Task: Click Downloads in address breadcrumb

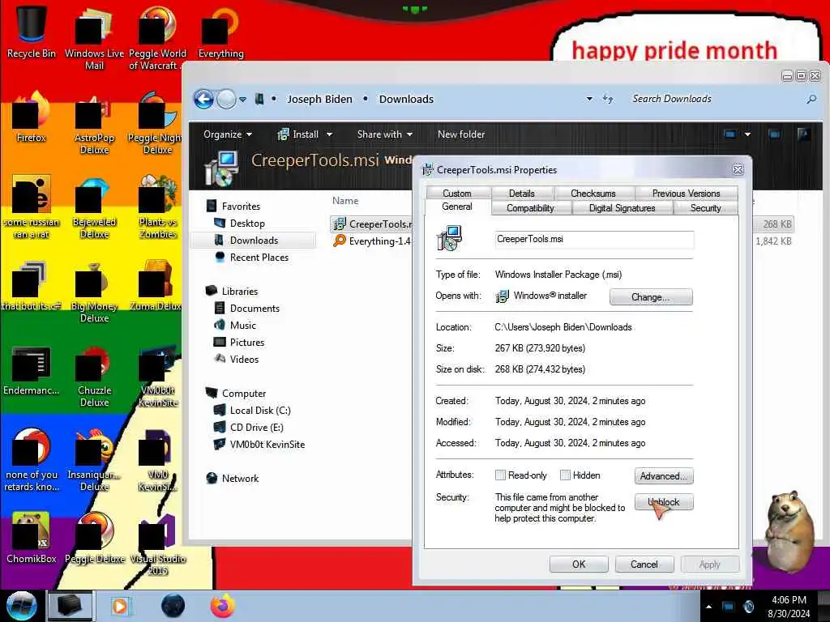Action: pyautogui.click(x=406, y=99)
